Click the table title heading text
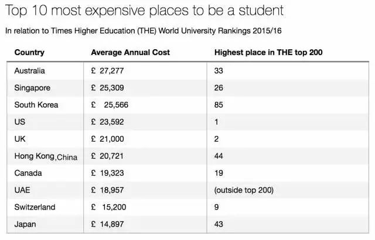 [x=144, y=10]
